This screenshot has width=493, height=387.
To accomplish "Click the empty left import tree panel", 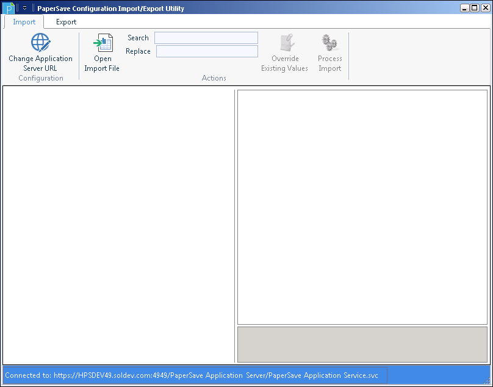I will tap(118, 225).
